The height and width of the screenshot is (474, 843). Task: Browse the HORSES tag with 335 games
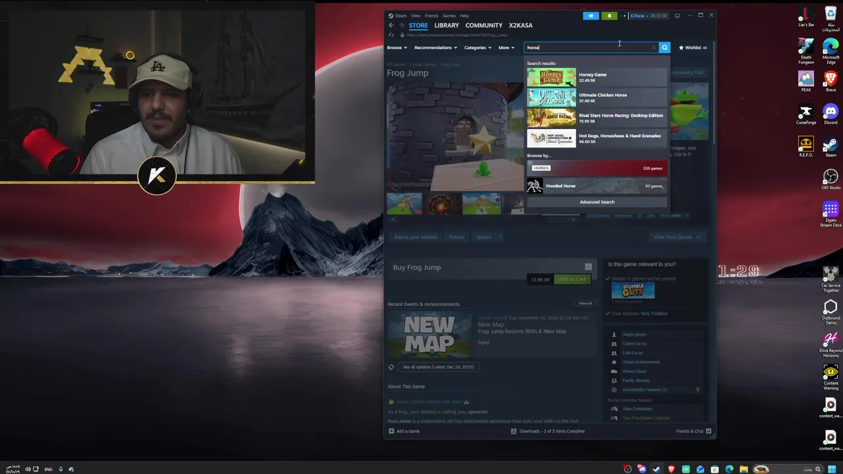click(x=597, y=168)
